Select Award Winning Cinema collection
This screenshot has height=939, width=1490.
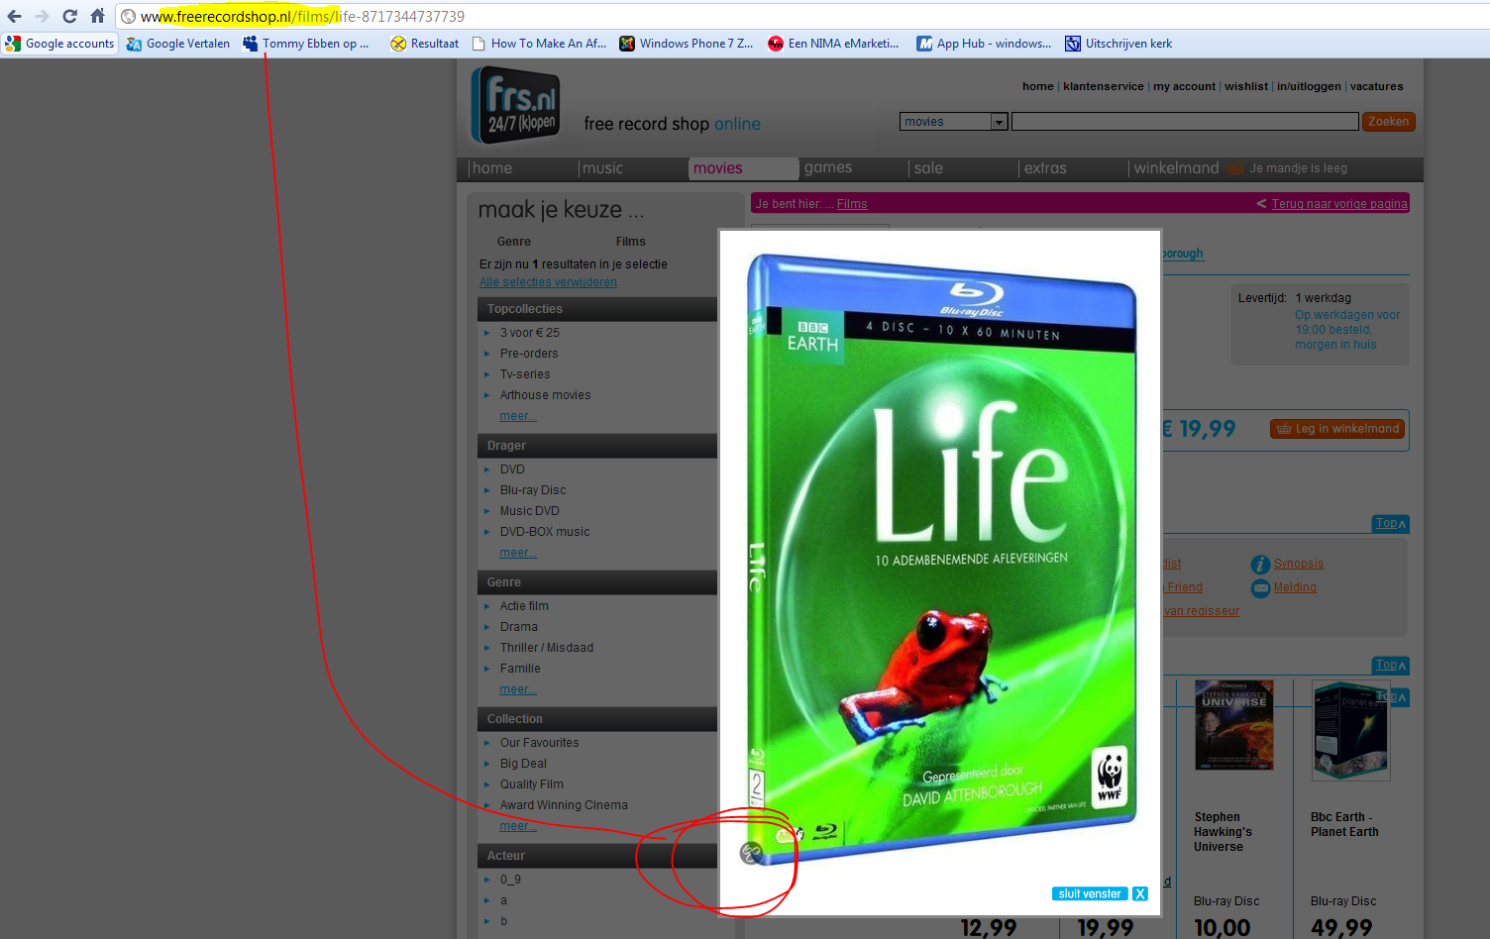pos(564,805)
